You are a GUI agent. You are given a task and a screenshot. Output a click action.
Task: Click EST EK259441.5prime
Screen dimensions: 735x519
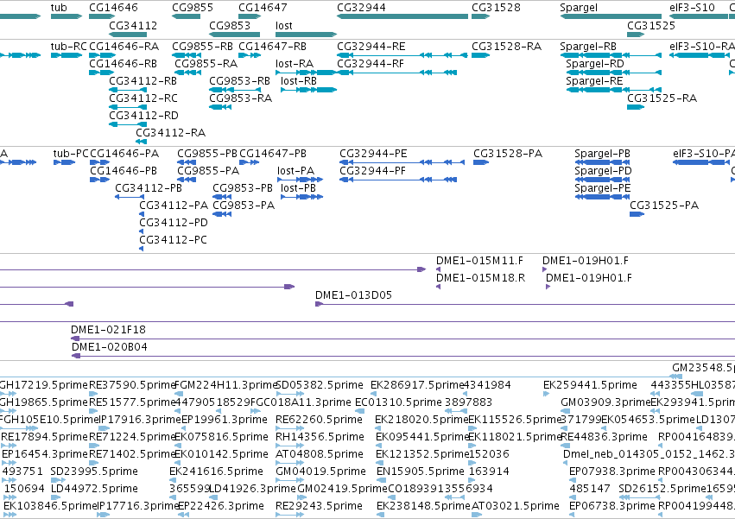590,385
